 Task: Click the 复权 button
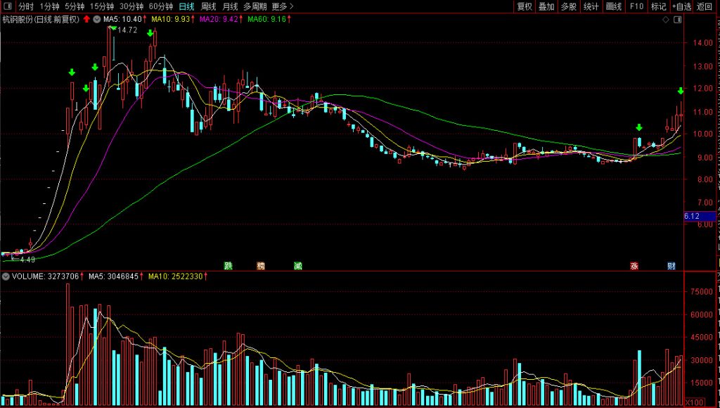[x=525, y=6]
